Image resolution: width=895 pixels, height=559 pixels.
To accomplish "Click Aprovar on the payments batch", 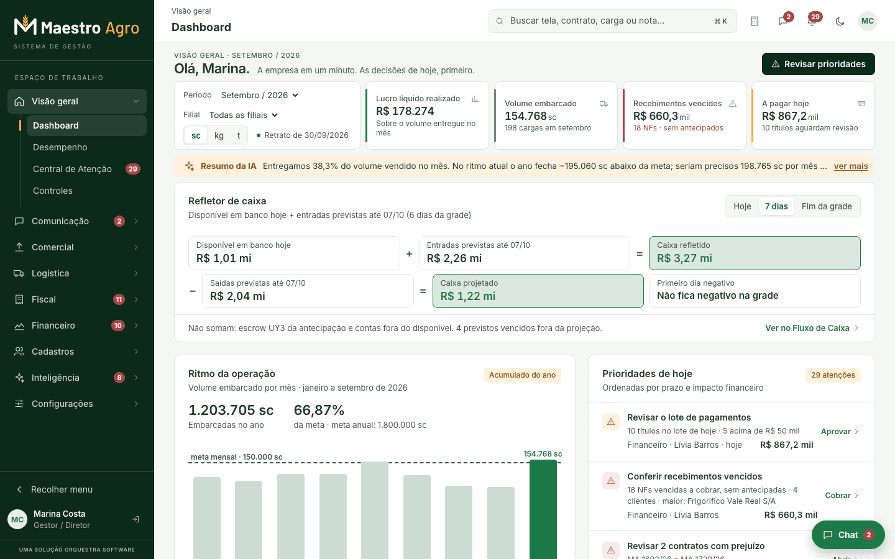I will pyautogui.click(x=840, y=432).
